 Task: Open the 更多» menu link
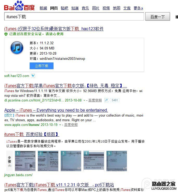coord(138,8)
